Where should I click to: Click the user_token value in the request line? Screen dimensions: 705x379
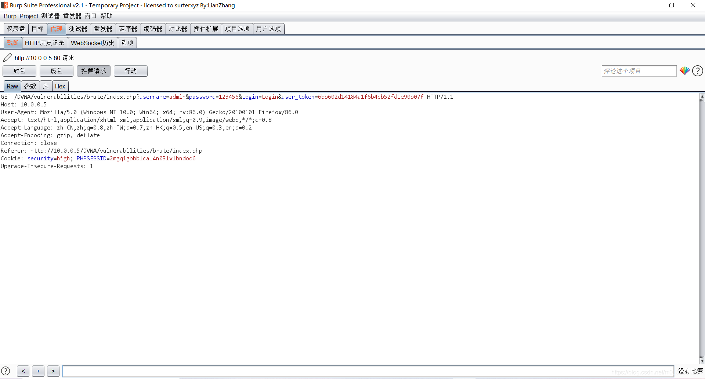point(370,97)
